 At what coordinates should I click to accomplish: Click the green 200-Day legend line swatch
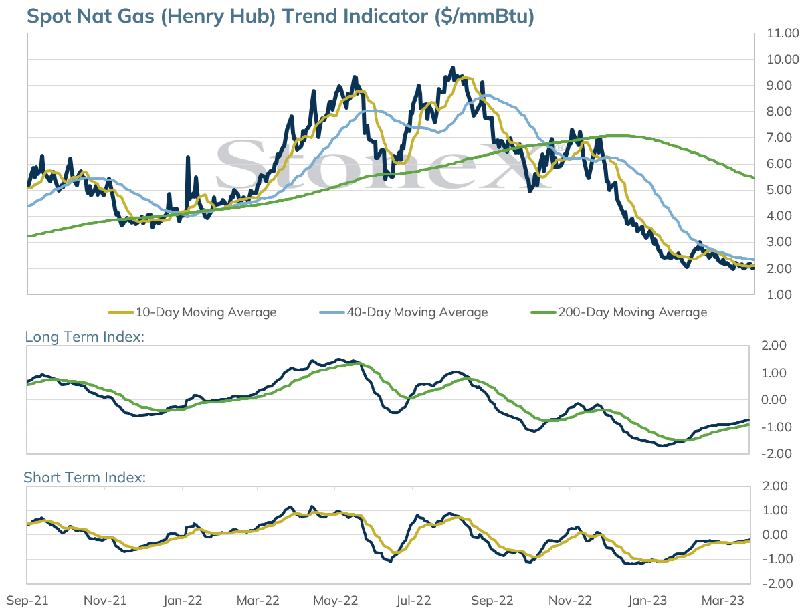pos(542,312)
